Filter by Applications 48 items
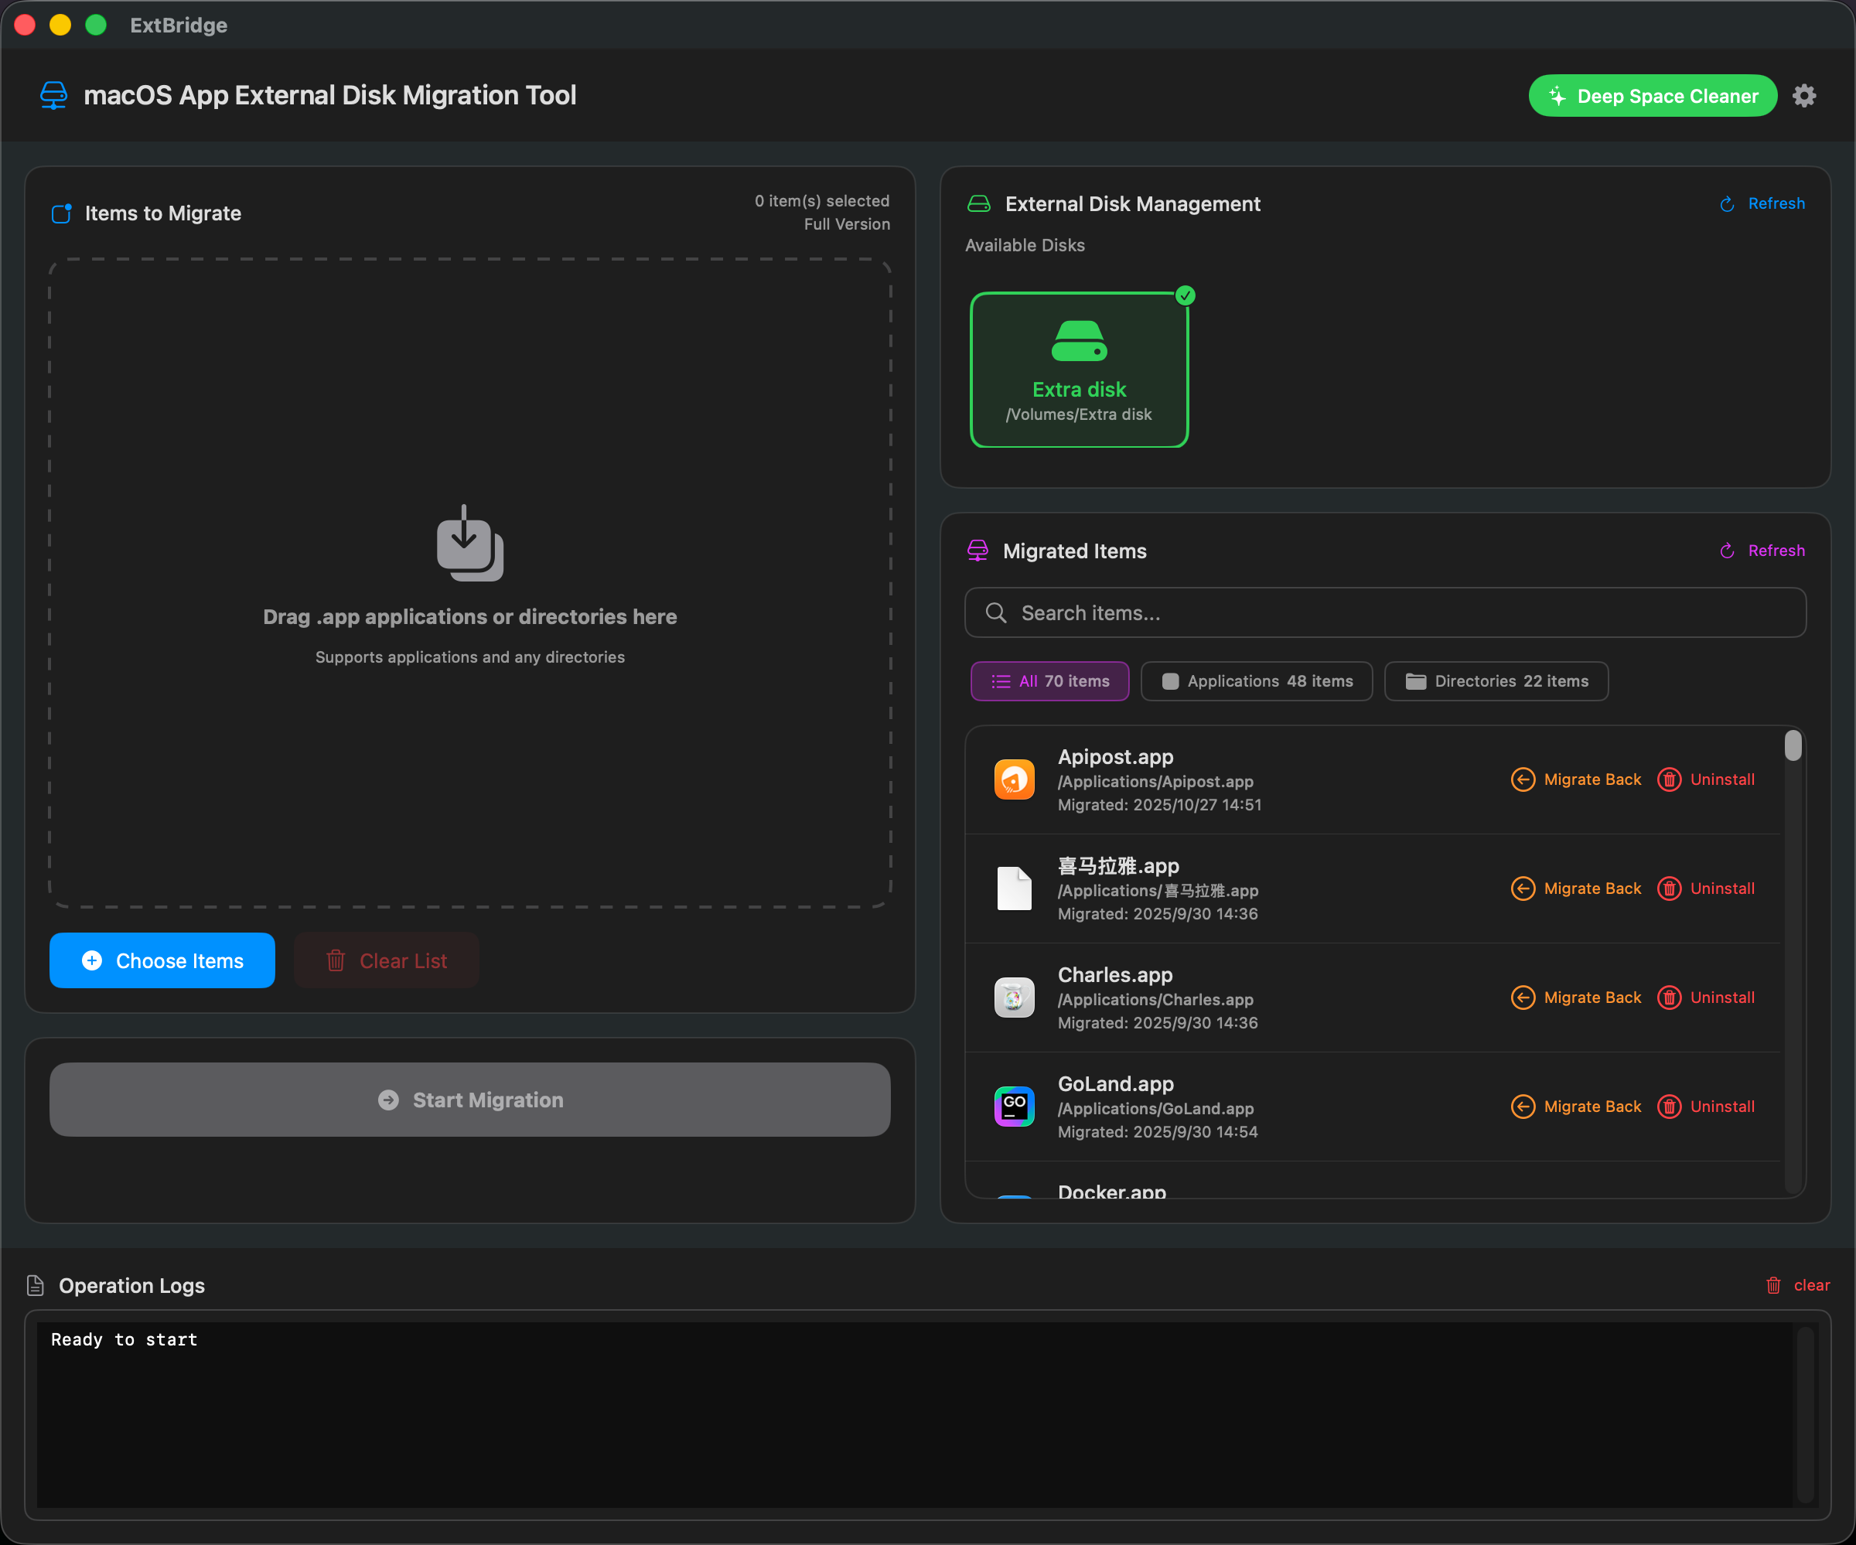1856x1545 pixels. pos(1256,681)
